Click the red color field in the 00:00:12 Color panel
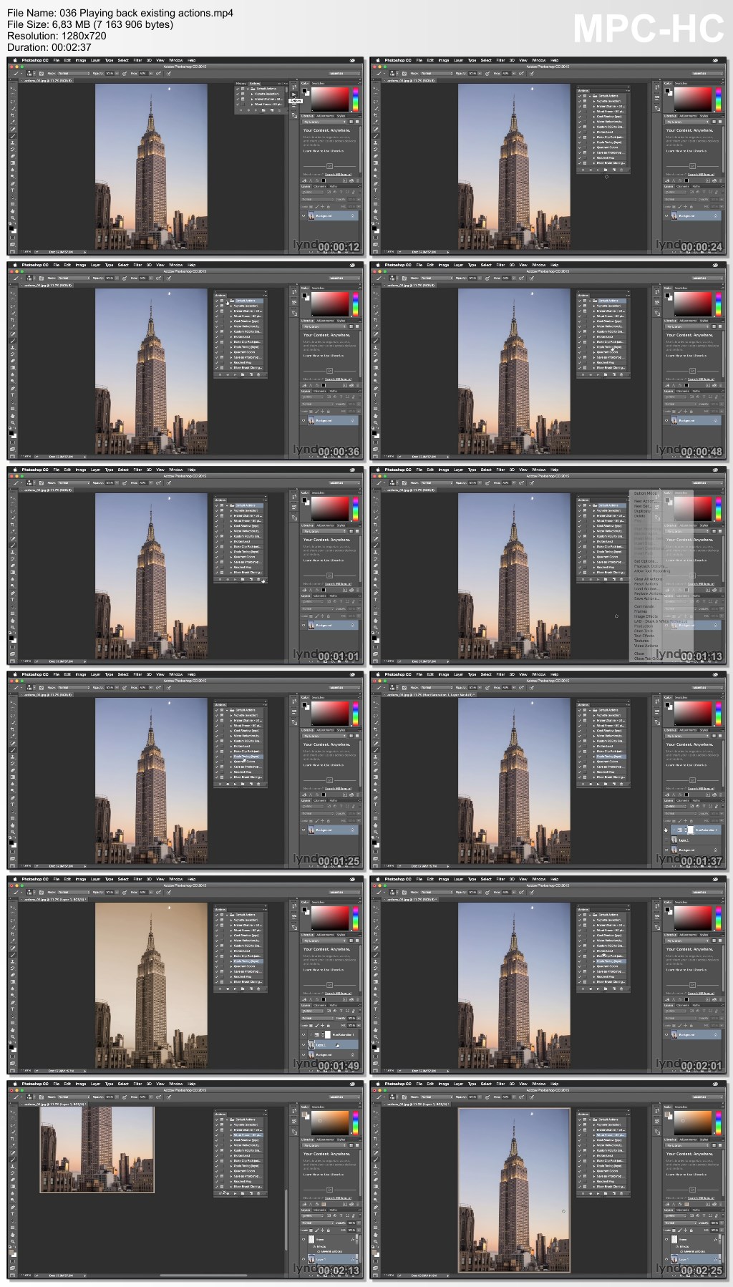Image resolution: width=733 pixels, height=1287 pixels. click(330, 99)
